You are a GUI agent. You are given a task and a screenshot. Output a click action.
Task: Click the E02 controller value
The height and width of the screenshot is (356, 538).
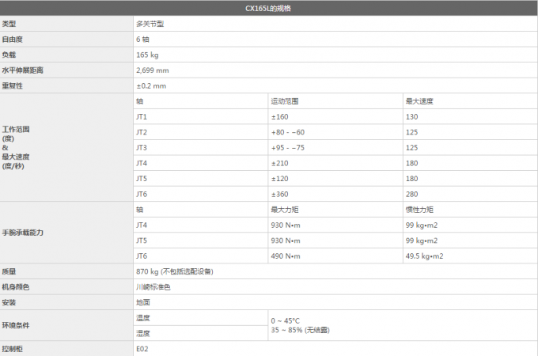142,348
